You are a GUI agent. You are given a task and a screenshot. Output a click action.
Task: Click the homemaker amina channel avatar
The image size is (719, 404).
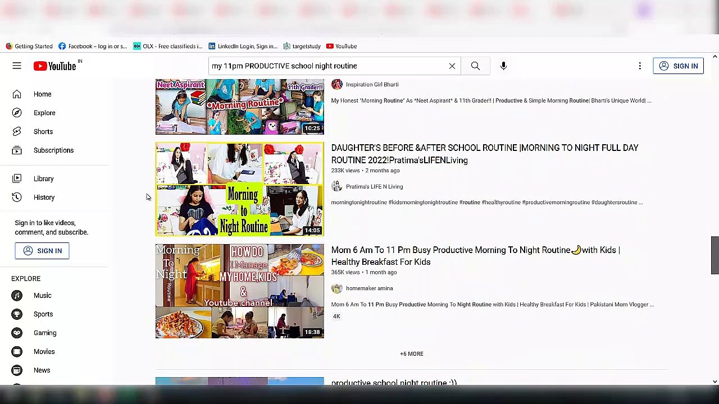[x=336, y=288]
